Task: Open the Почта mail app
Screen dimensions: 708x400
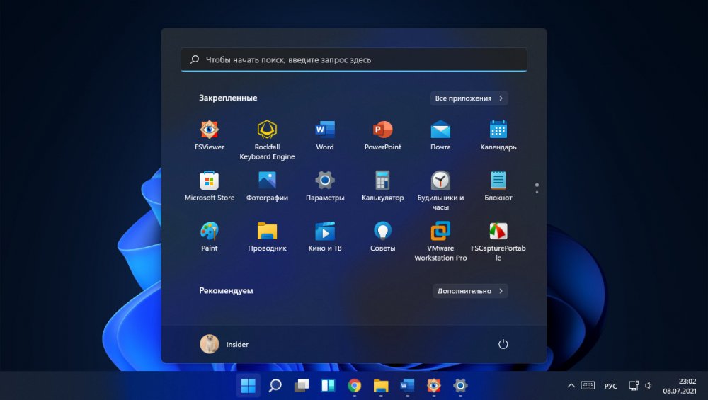Action: click(x=440, y=135)
